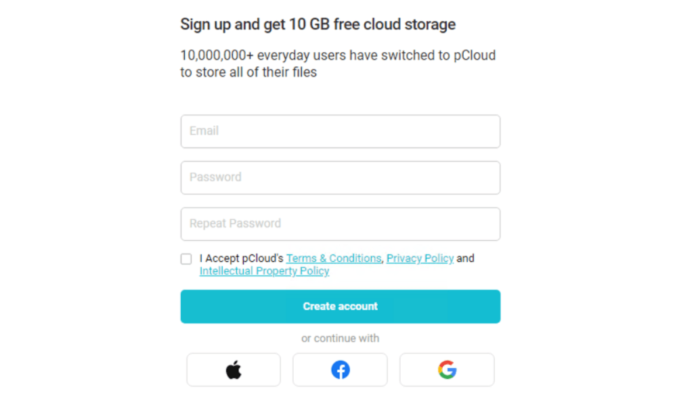This screenshot has width=677, height=406.
Task: Open the Terms & Conditions link
Action: (x=334, y=258)
